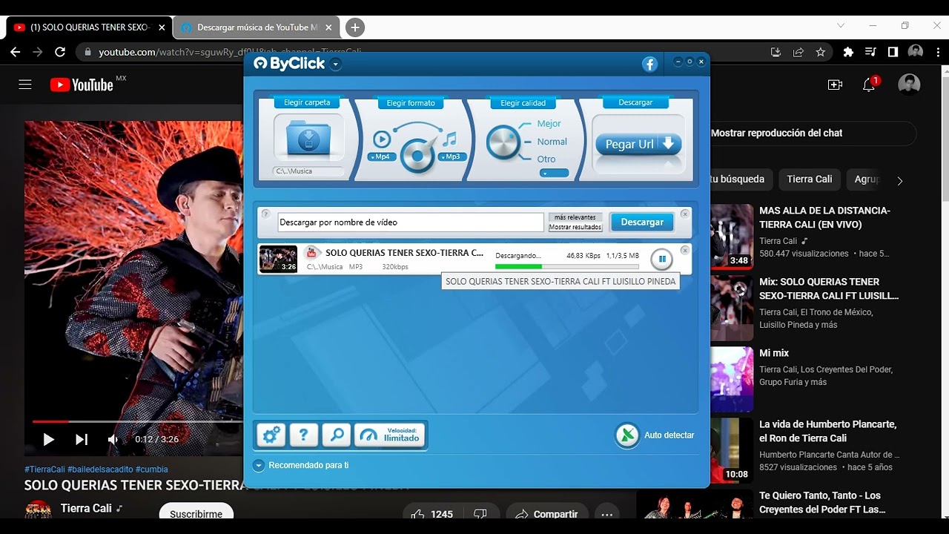Open the browser share icon
949x534 pixels.
(x=798, y=52)
